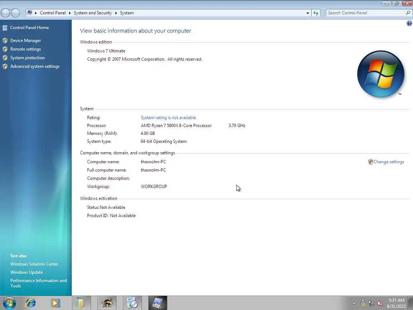Viewport: 413px width, 310px height.
Task: Click 'Status Not Available' activation text
Action: click(x=106, y=207)
